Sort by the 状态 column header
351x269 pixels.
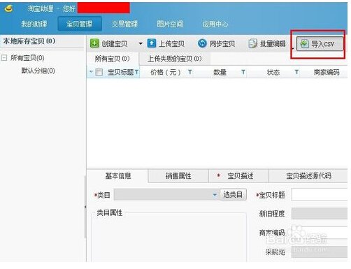point(273,72)
